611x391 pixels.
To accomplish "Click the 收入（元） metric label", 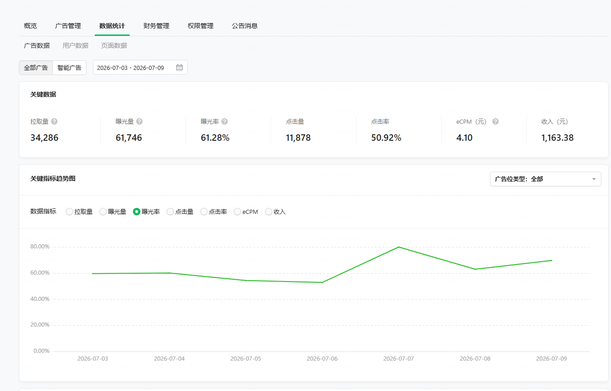I will tap(555, 121).
